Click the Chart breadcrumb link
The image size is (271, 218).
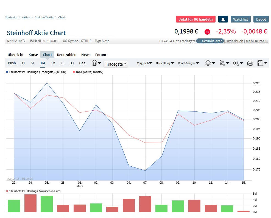click(62, 18)
